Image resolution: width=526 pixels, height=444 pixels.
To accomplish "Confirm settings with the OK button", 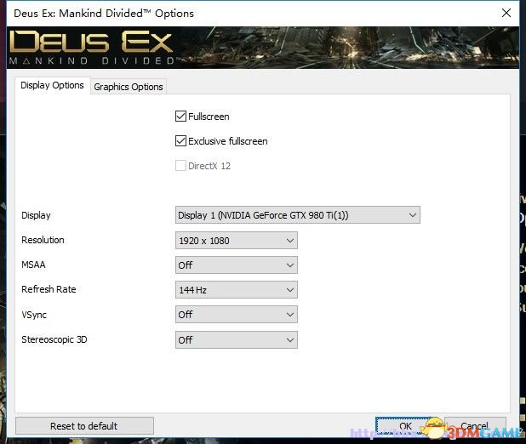I will pos(405,426).
